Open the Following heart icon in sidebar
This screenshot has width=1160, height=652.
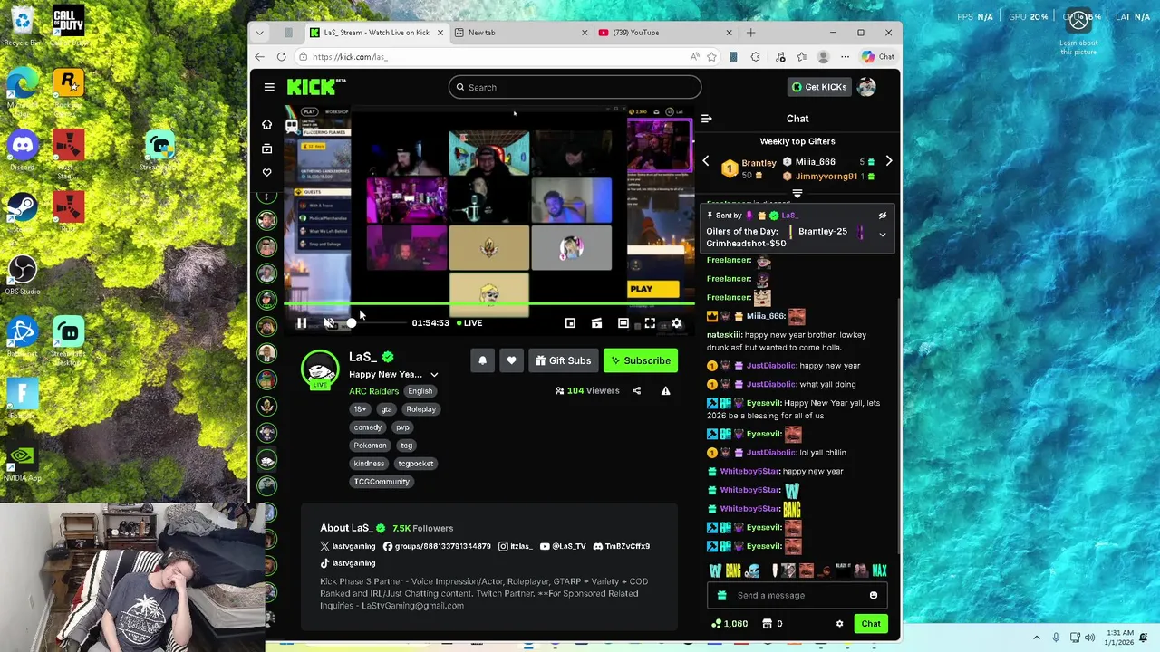(x=266, y=172)
